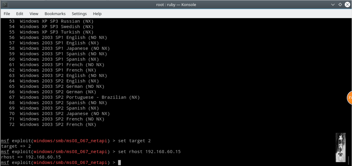Open the File menu

tap(7, 14)
